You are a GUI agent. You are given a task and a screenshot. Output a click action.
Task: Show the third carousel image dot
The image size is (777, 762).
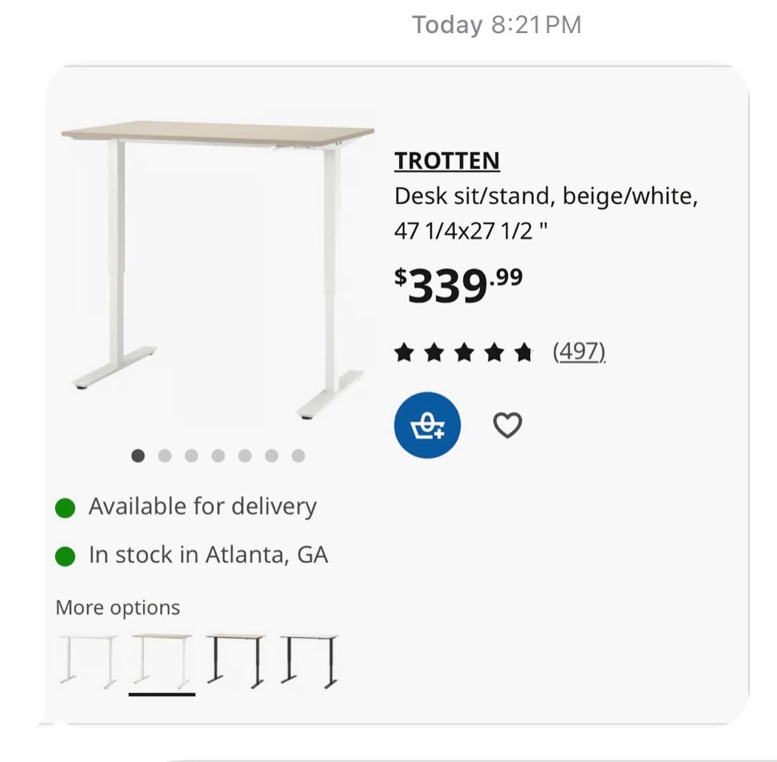(x=191, y=456)
